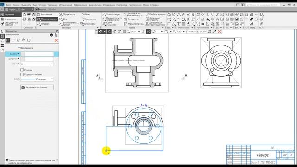Click the eyedropper icon in quick toolbar

214,32
